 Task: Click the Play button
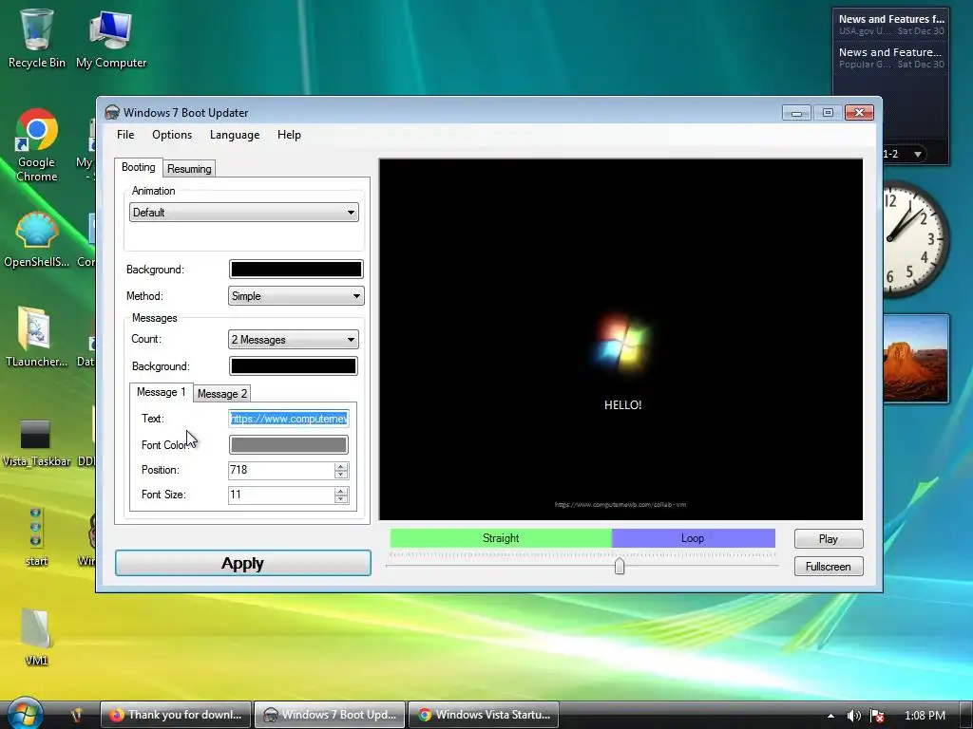click(x=829, y=539)
